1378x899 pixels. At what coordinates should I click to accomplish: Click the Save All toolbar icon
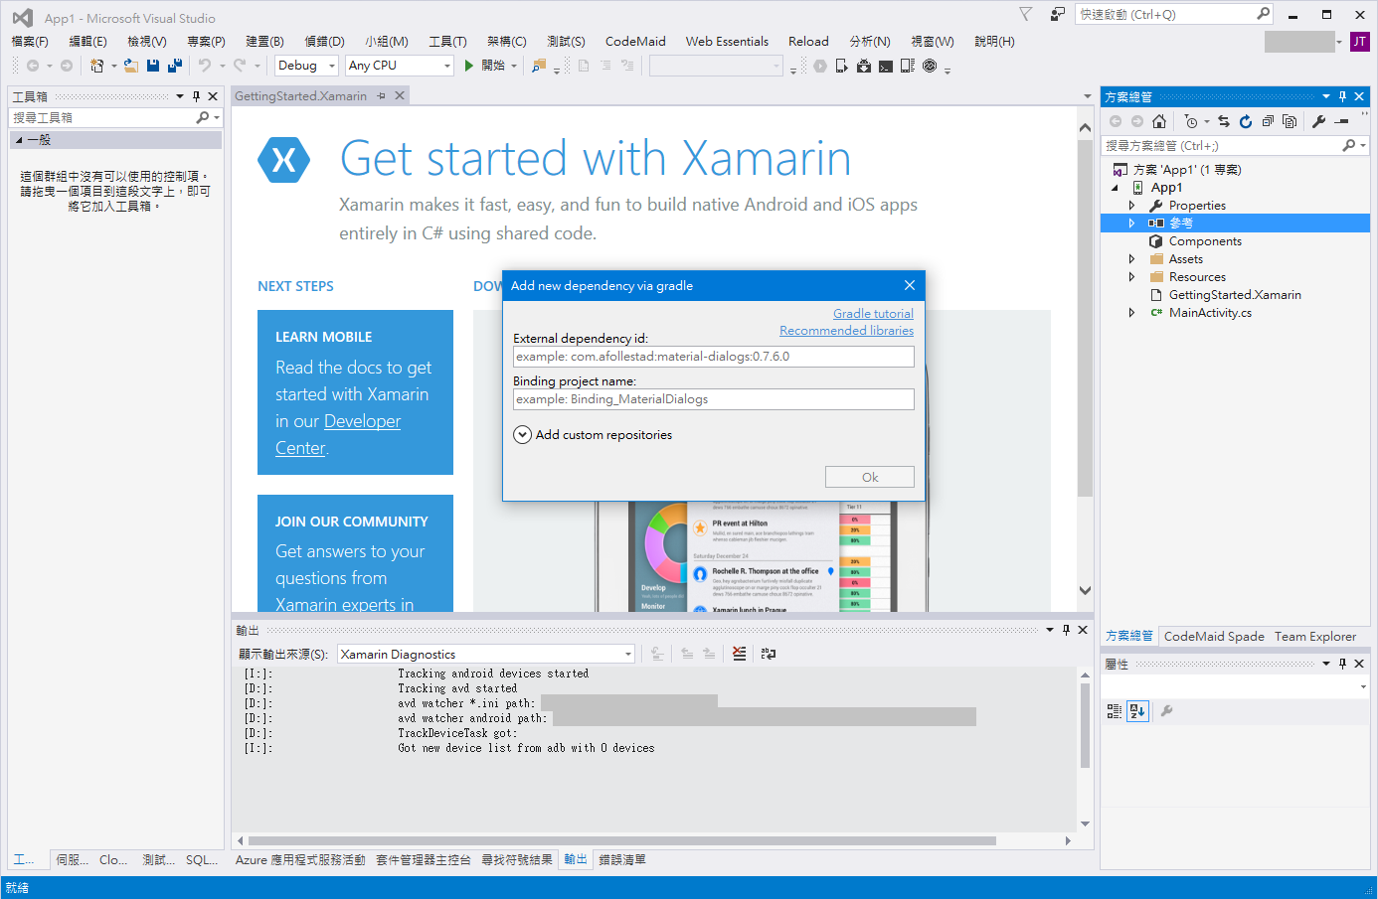[175, 66]
